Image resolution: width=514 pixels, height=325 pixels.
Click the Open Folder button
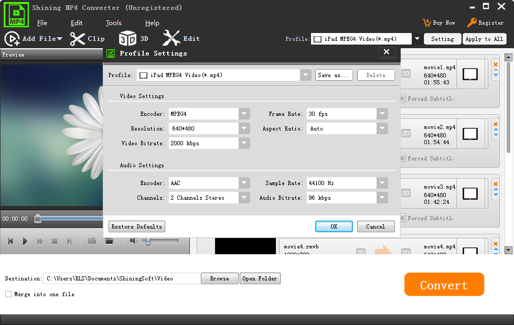pyautogui.click(x=260, y=278)
